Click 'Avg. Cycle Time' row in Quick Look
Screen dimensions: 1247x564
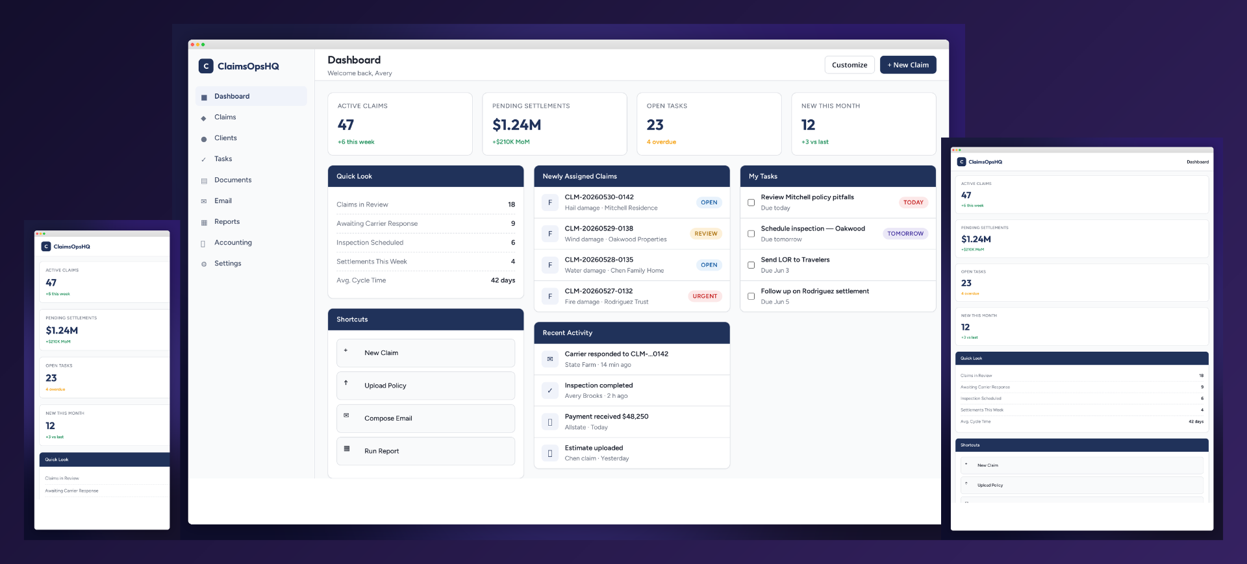point(425,280)
